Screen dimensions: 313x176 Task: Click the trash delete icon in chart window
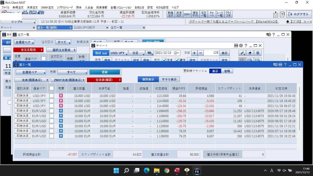pyautogui.click(x=258, y=53)
